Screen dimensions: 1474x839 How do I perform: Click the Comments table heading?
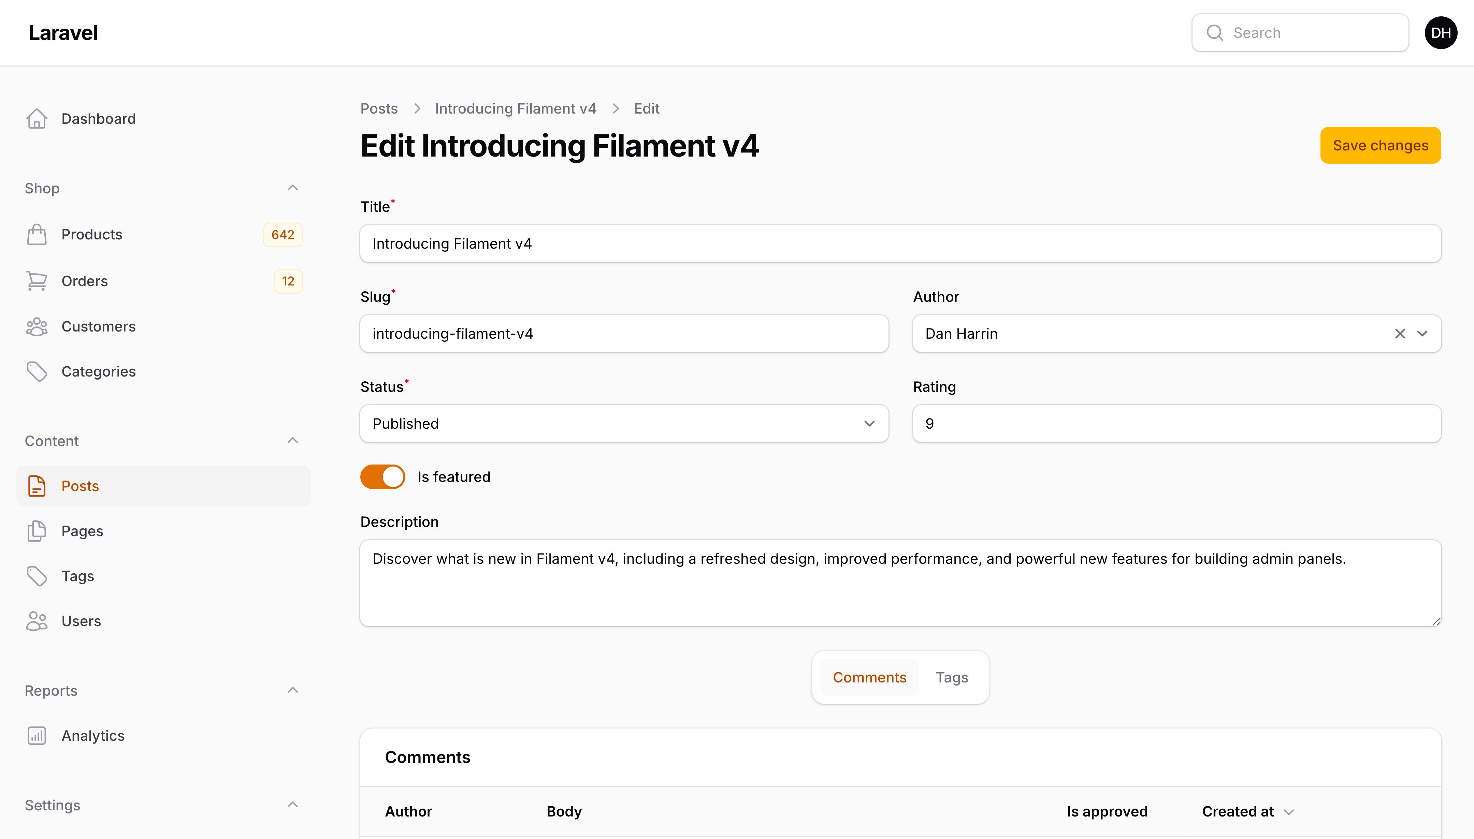pyautogui.click(x=427, y=757)
